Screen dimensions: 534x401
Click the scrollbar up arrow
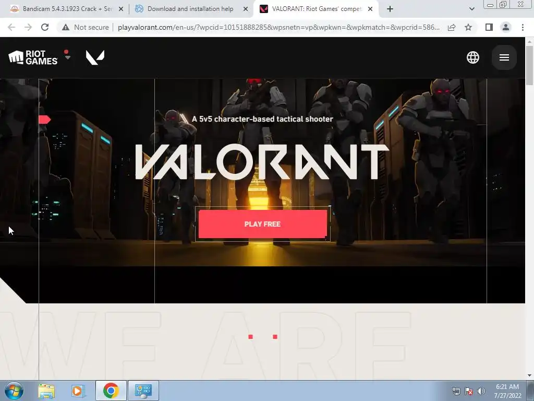529,41
